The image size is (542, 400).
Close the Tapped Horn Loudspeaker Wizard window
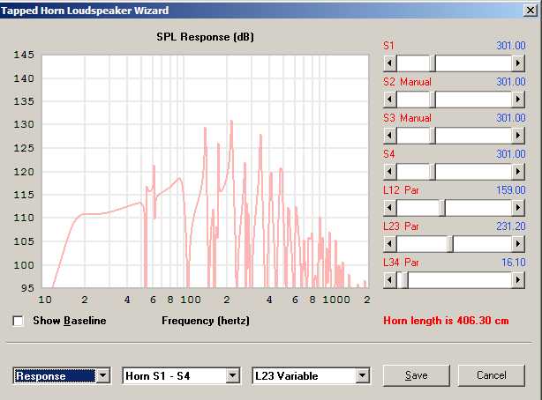coord(531,11)
